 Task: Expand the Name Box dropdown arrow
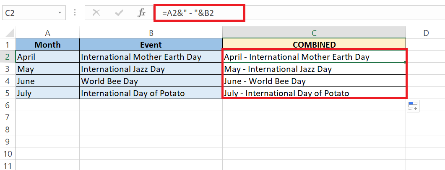[60, 13]
